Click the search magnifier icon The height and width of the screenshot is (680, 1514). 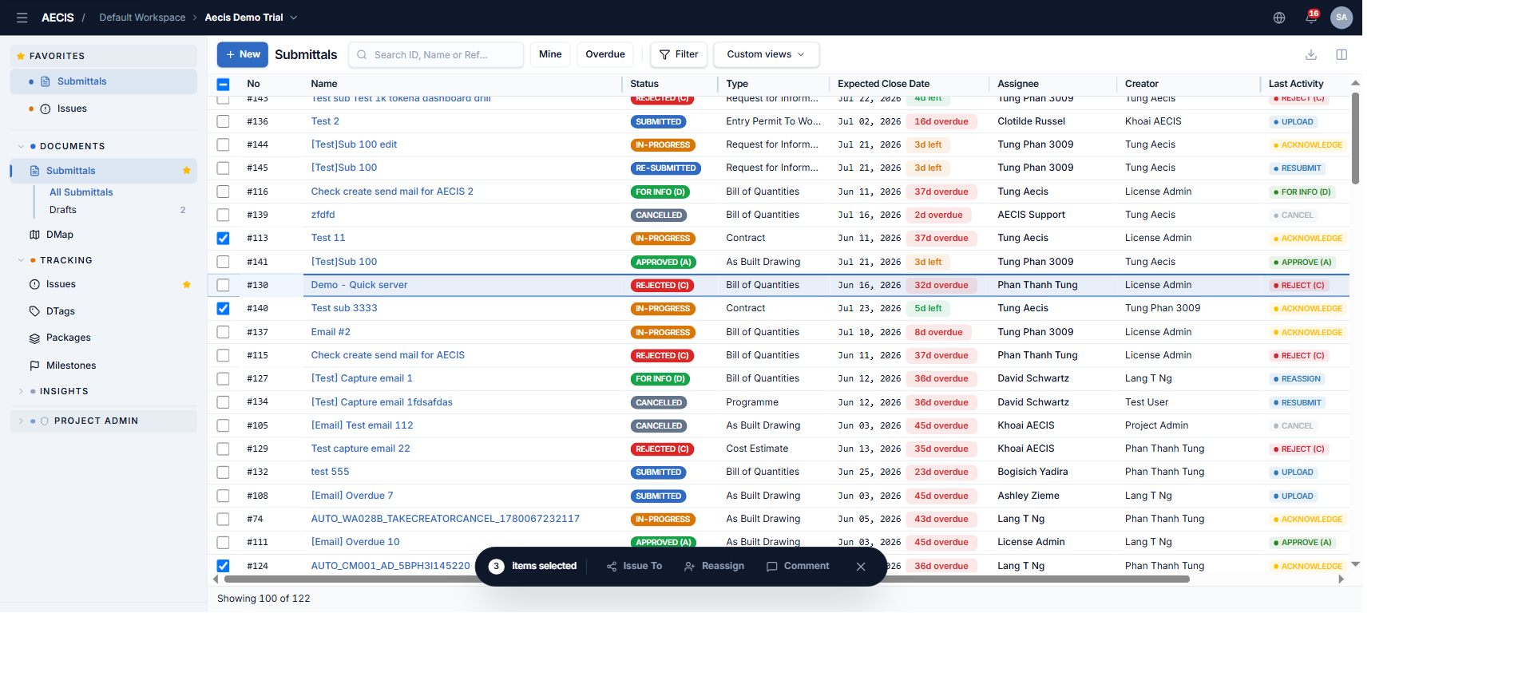362,55
